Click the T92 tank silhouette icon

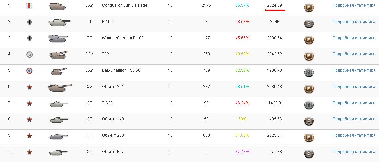coord(58,55)
